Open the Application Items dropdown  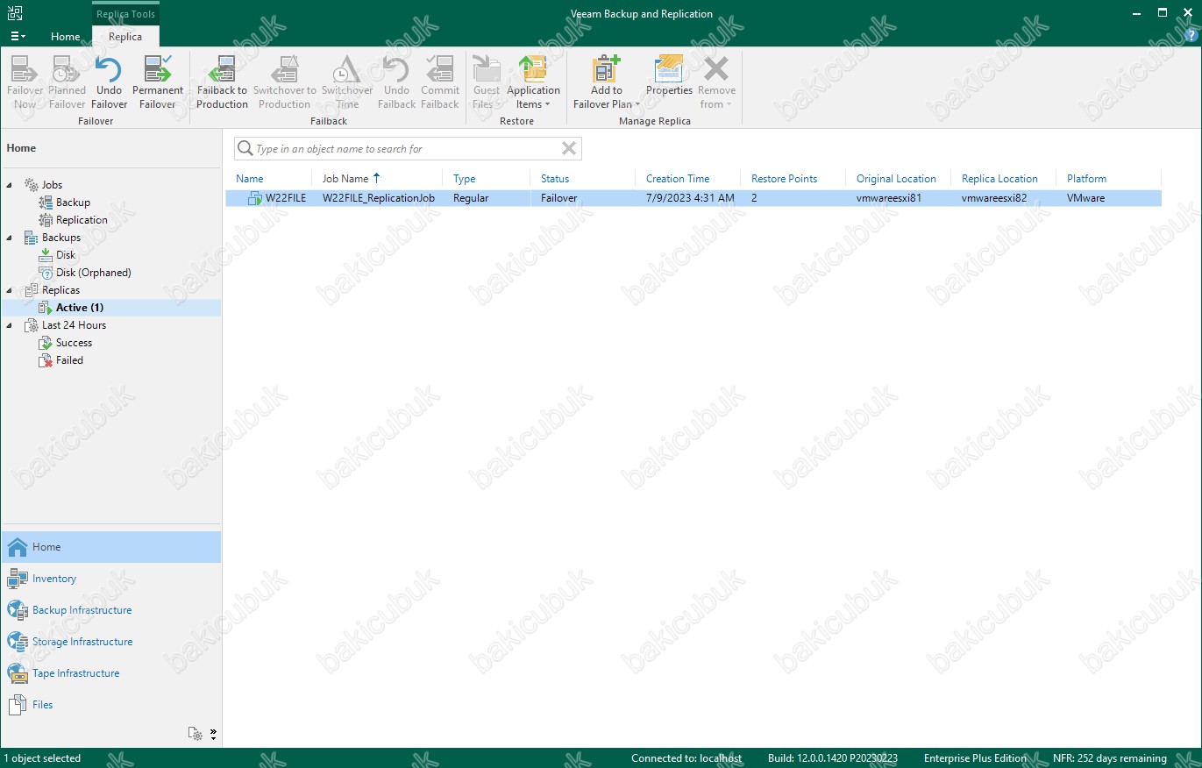point(533,82)
